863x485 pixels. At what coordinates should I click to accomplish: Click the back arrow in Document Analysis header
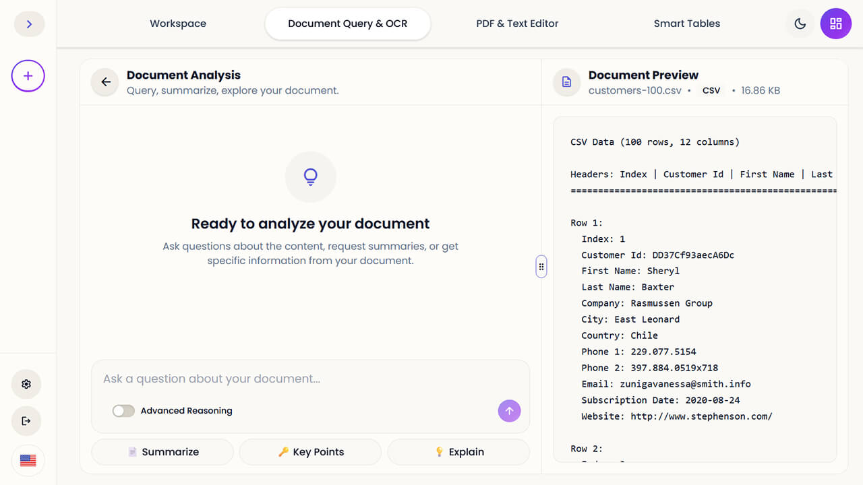105,82
